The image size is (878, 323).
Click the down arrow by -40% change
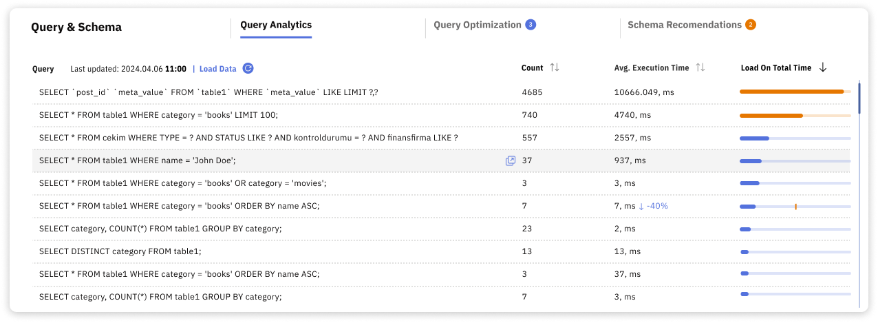tap(641, 206)
